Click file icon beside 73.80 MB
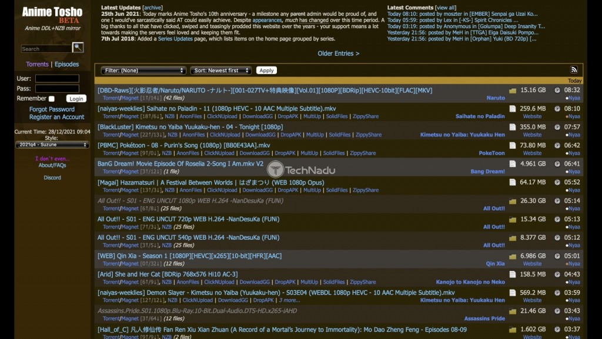This screenshot has height=339, width=602. (513, 145)
